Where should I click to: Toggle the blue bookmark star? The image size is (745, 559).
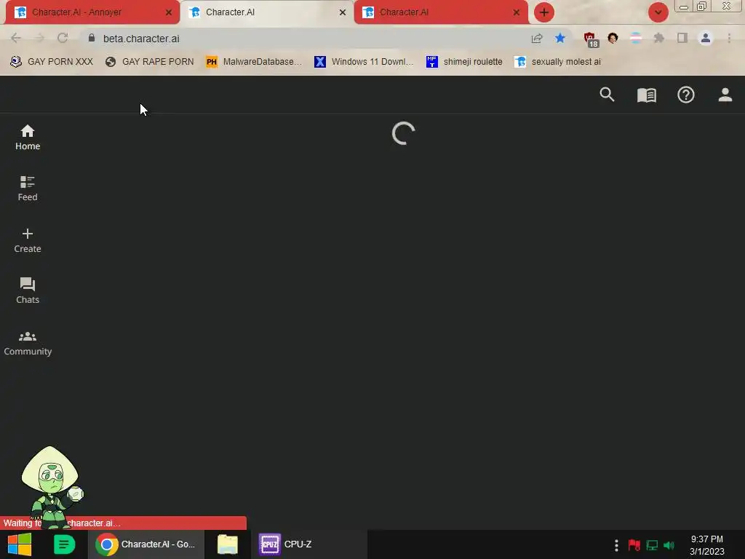[560, 38]
